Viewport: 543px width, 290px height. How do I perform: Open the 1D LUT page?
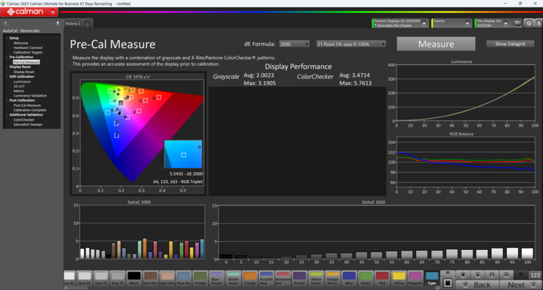coord(19,86)
